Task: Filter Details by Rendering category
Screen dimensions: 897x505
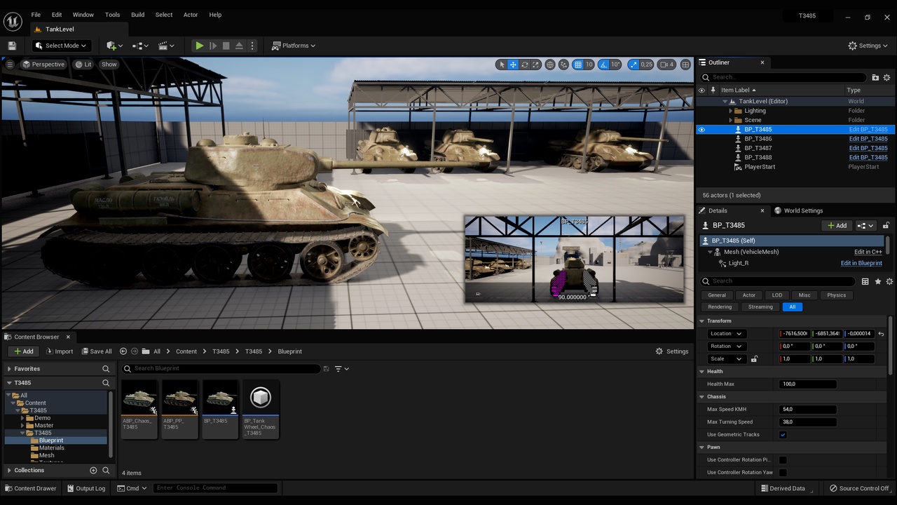Action: pos(720,307)
